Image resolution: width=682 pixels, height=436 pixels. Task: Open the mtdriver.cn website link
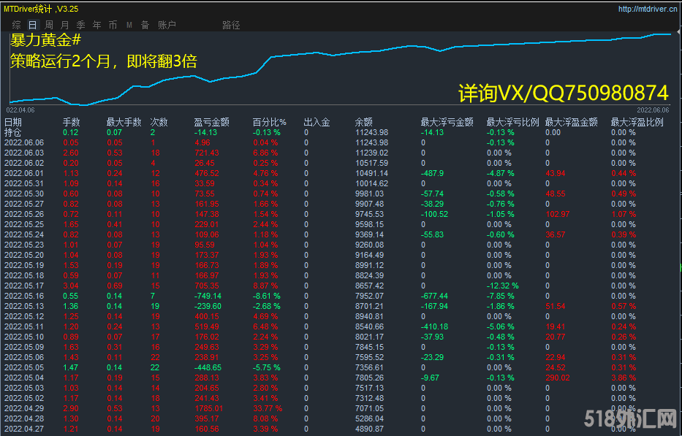[645, 9]
